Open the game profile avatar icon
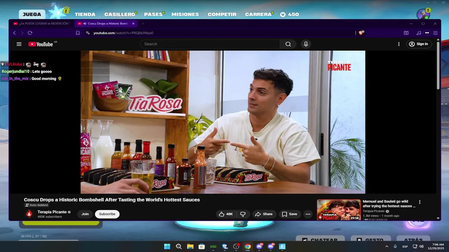The image size is (449, 252). pyautogui.click(x=423, y=14)
